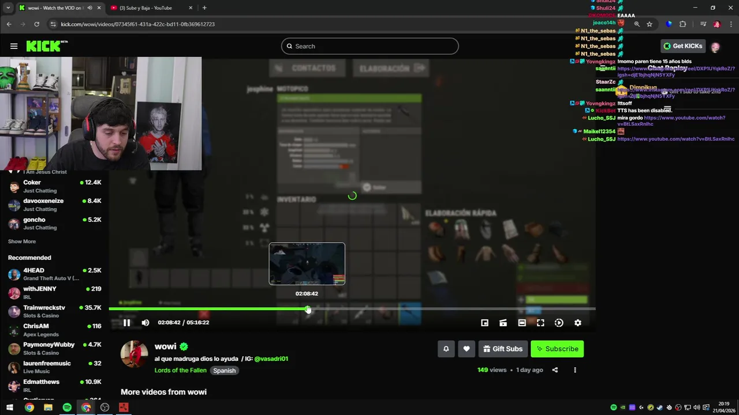The height and width of the screenshot is (415, 739).
Task: Open the playback speed control icon
Action: pos(559,323)
